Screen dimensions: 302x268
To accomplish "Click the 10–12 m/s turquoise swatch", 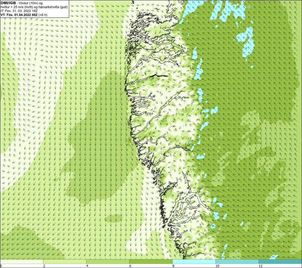I will 237,261.
